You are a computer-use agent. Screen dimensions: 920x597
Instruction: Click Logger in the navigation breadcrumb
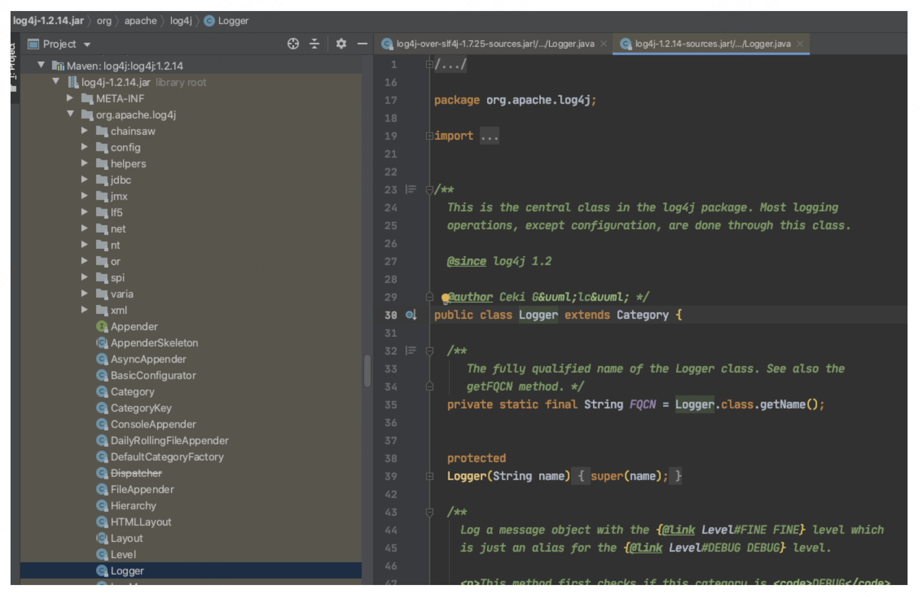pos(233,21)
